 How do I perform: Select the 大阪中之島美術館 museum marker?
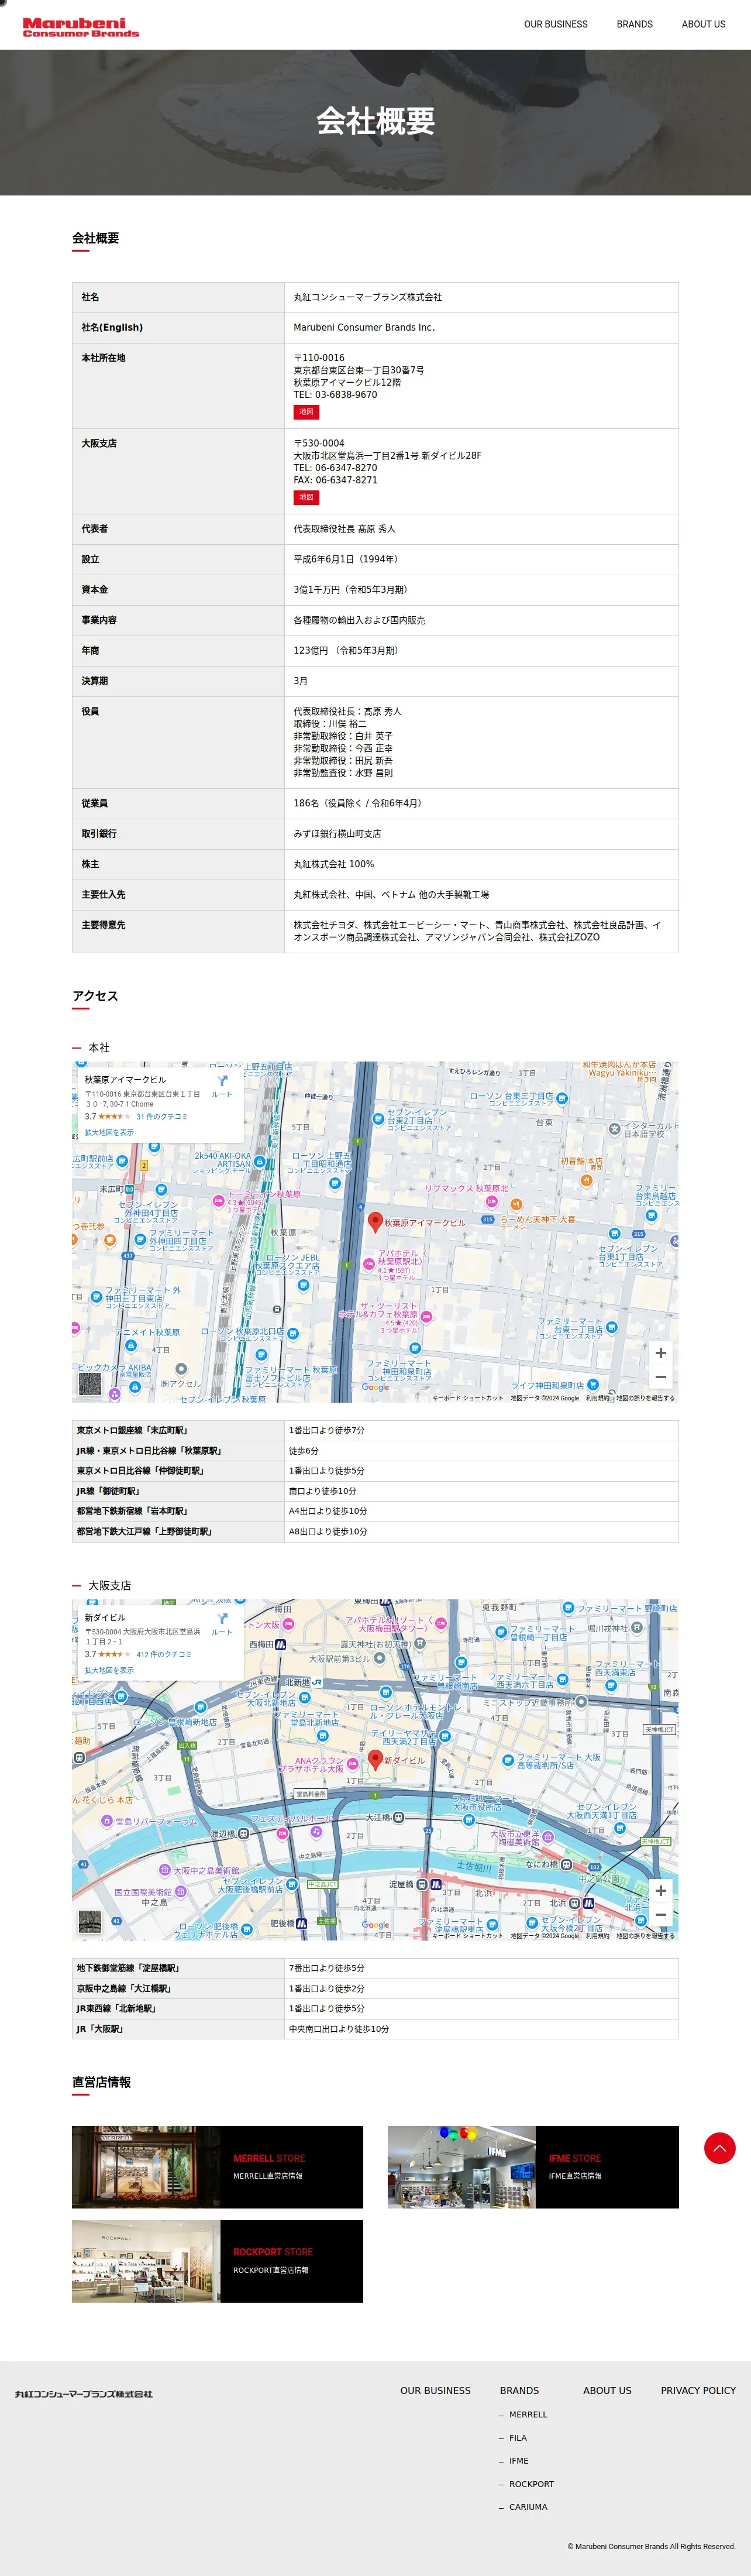click(x=165, y=1870)
